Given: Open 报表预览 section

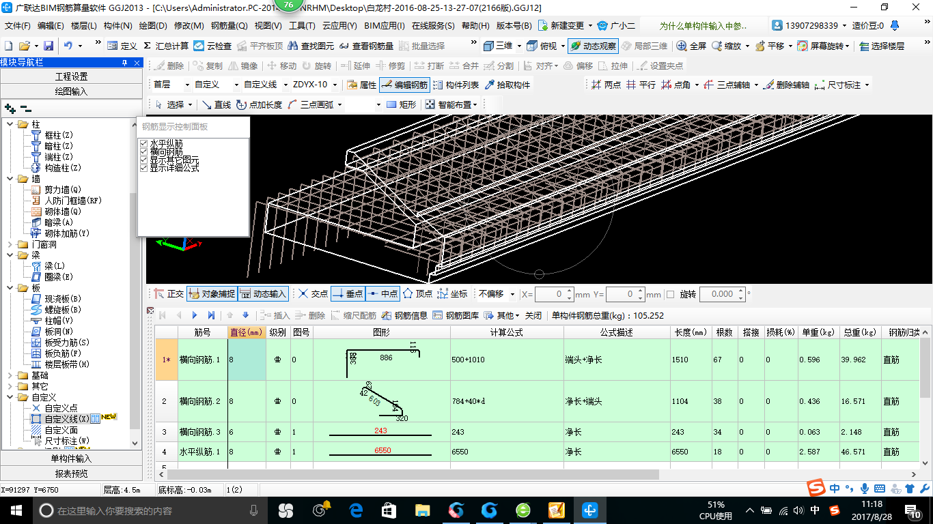Looking at the screenshot, I should 71,474.
